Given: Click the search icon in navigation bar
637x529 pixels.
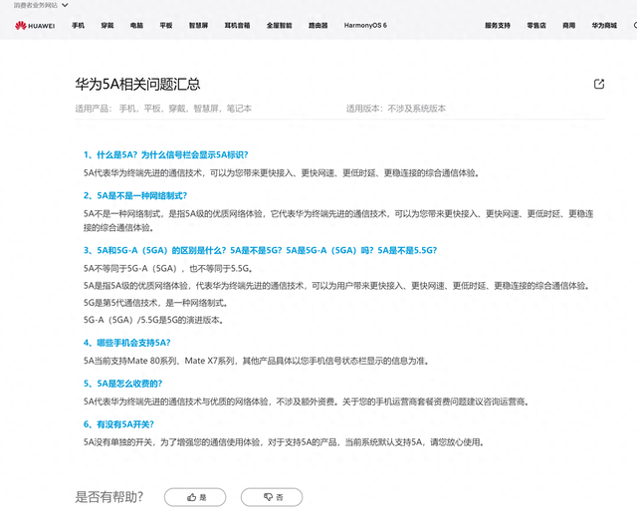Looking at the screenshot, I should tap(635, 25).
